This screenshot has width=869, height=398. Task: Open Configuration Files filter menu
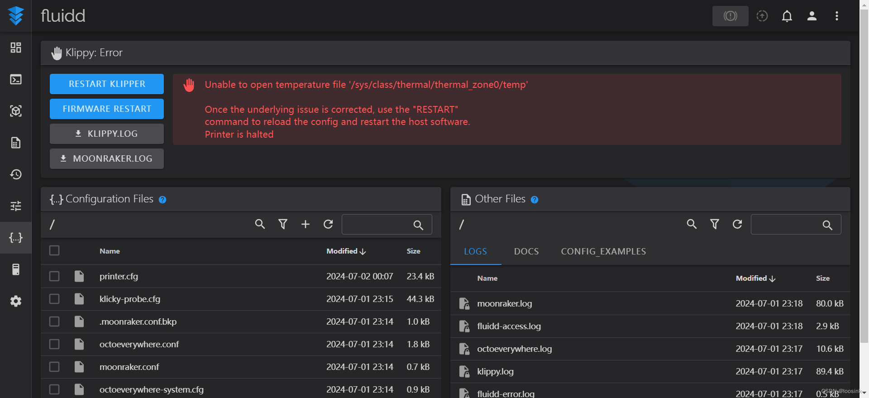[283, 224]
